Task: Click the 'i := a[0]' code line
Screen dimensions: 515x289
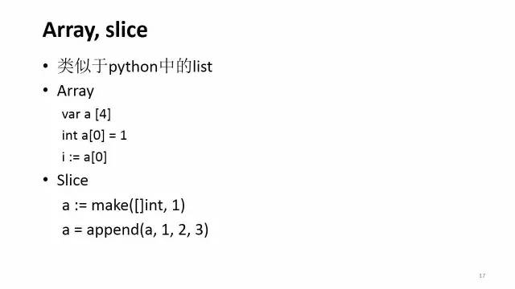Action: [x=84, y=157]
